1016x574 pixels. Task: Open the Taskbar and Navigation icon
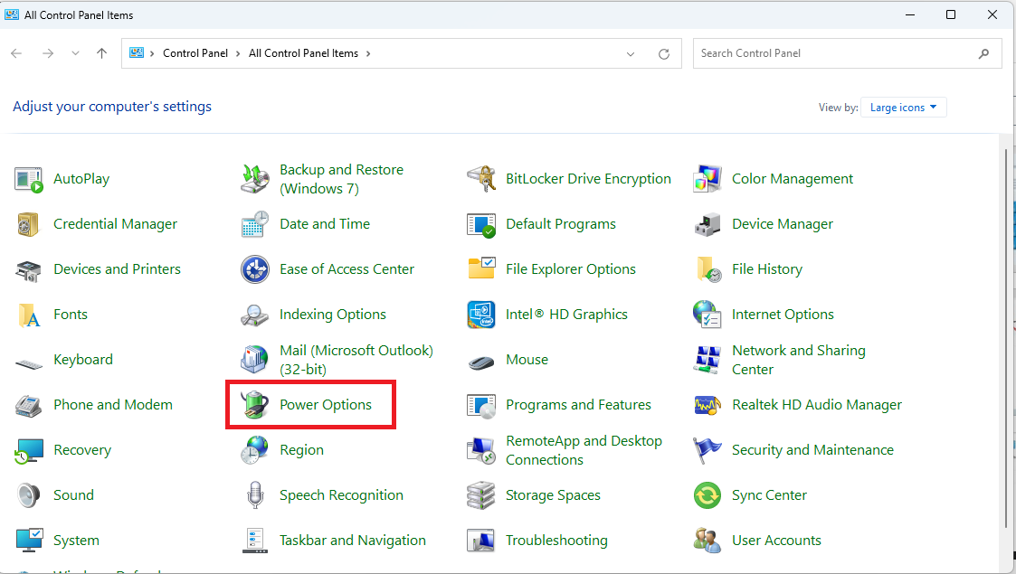[x=254, y=541]
